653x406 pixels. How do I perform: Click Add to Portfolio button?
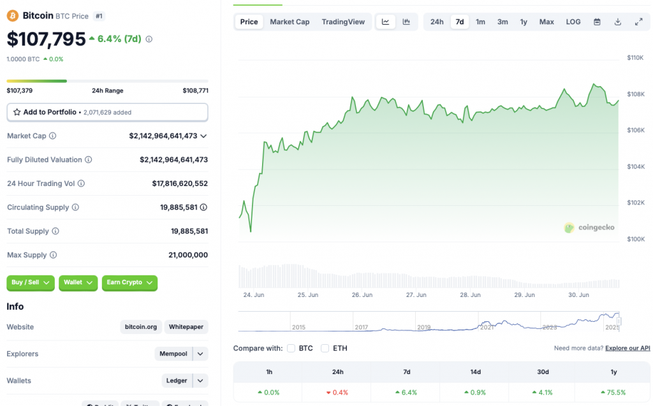pos(107,112)
